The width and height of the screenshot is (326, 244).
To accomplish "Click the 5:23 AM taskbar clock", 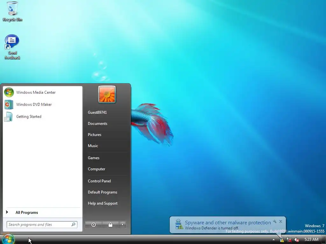I will click(311, 240).
